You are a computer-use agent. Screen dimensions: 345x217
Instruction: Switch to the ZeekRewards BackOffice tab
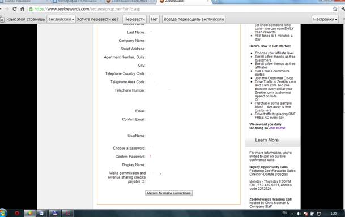(x=130, y=1)
